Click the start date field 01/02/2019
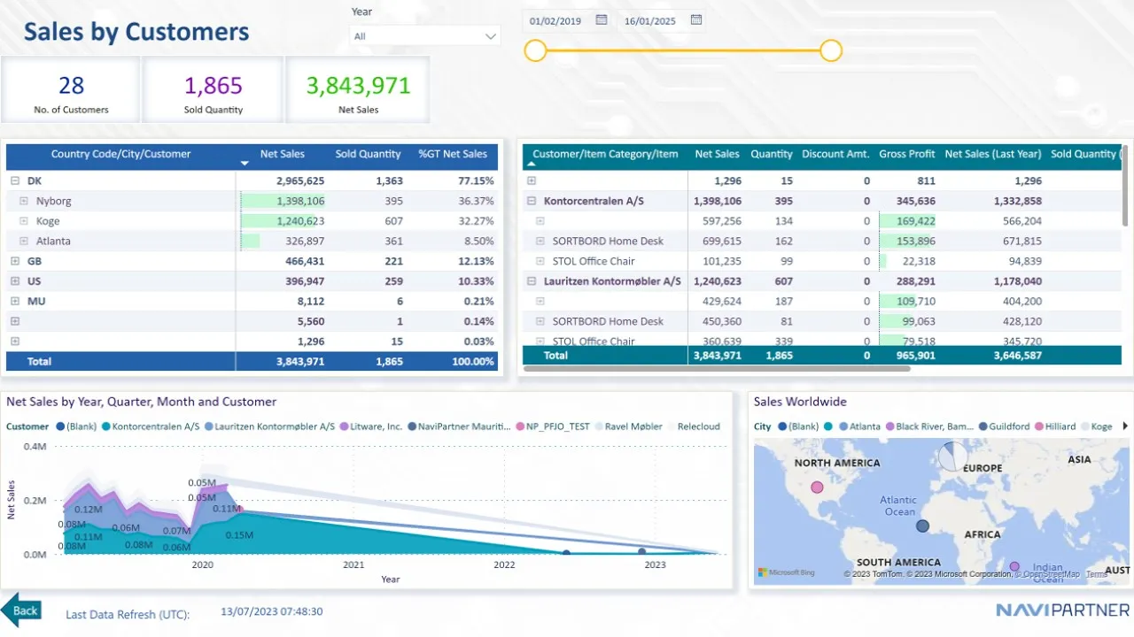This screenshot has height=637, width=1134. click(555, 20)
